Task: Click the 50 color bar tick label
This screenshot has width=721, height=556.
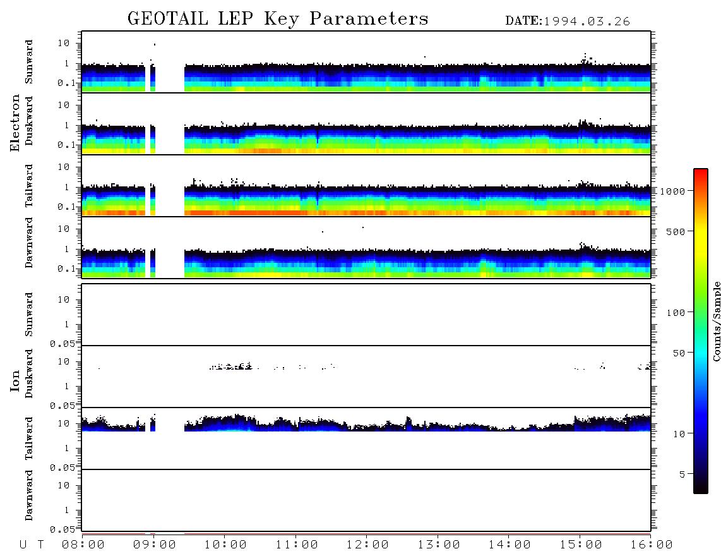Action: [x=679, y=353]
